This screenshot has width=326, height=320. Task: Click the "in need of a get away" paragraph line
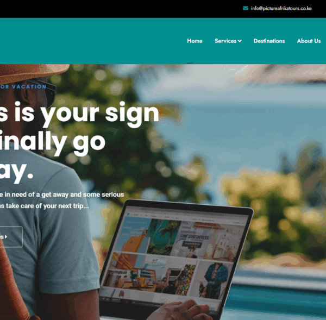tap(62, 194)
